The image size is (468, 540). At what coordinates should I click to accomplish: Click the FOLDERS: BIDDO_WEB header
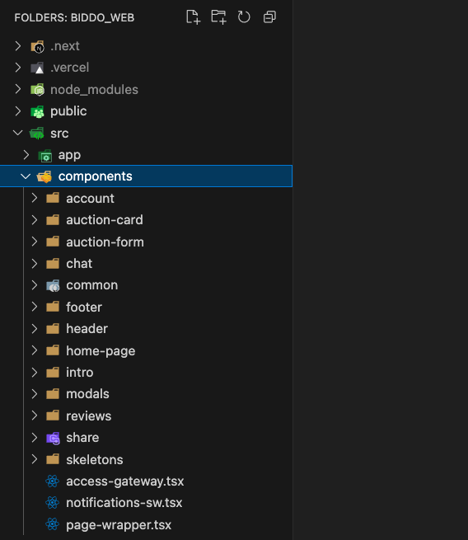point(74,17)
